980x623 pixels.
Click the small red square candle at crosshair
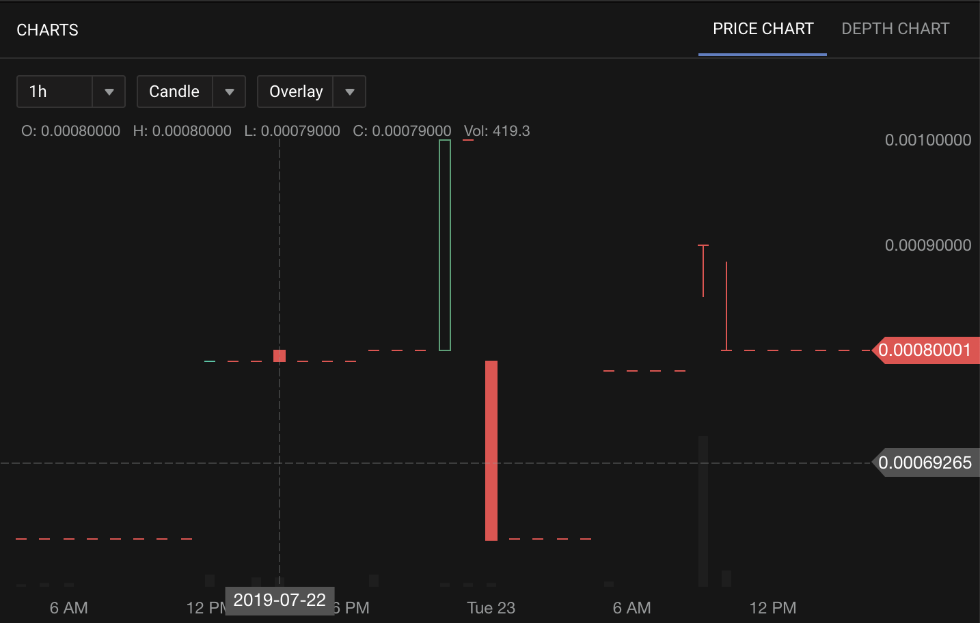(280, 356)
